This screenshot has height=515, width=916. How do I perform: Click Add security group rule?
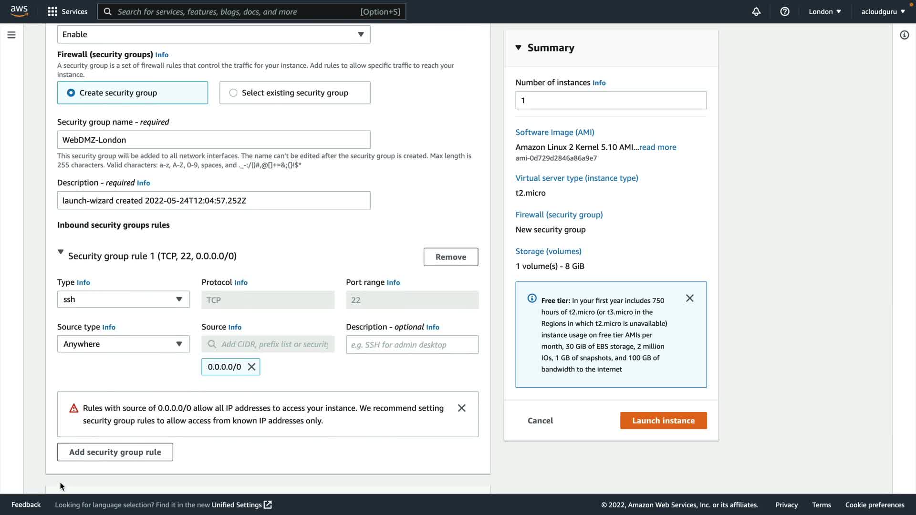(115, 452)
